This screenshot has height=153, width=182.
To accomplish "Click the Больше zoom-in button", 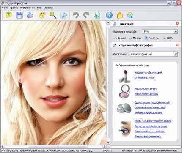I will coord(120,38).
